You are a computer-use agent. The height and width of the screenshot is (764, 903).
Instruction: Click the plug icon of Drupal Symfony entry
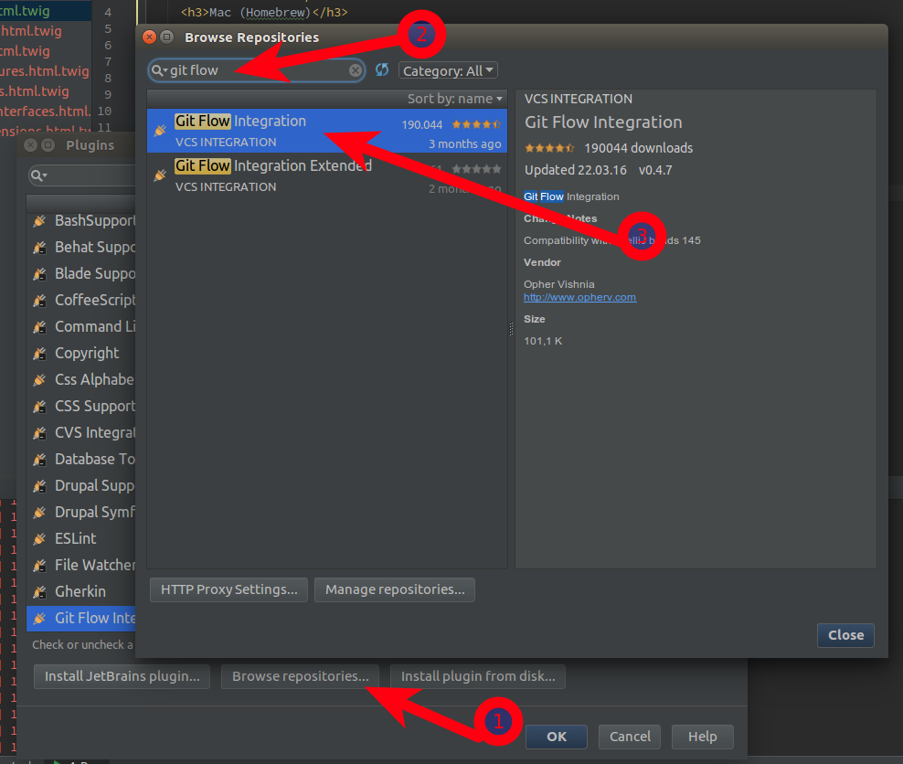coord(39,513)
